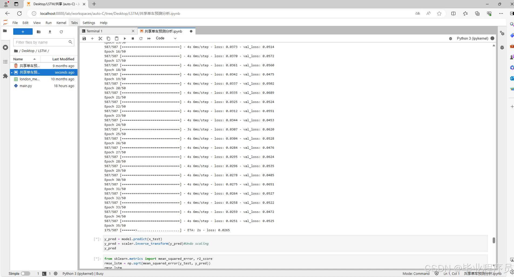
Task: Click Python 3 (ipykernel) | Busy status text
Action: (x=83, y=273)
